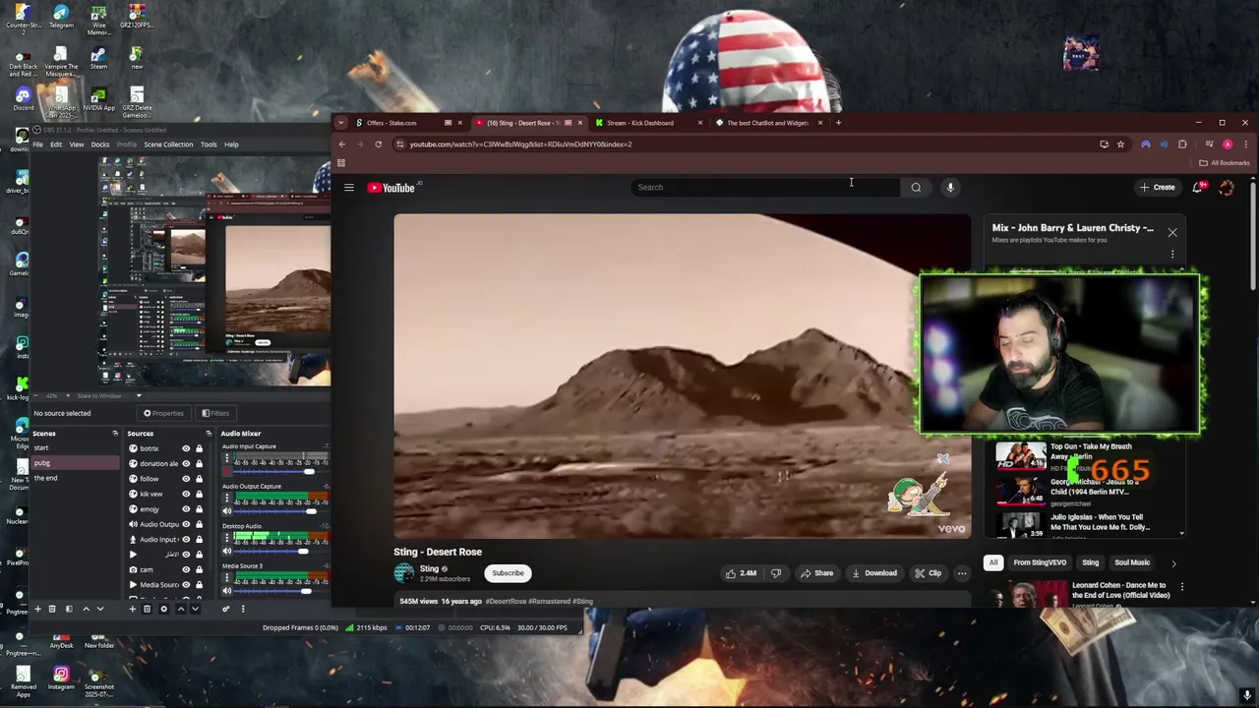Dislike the Desert Rose video
The height and width of the screenshot is (708, 1259).
point(775,573)
